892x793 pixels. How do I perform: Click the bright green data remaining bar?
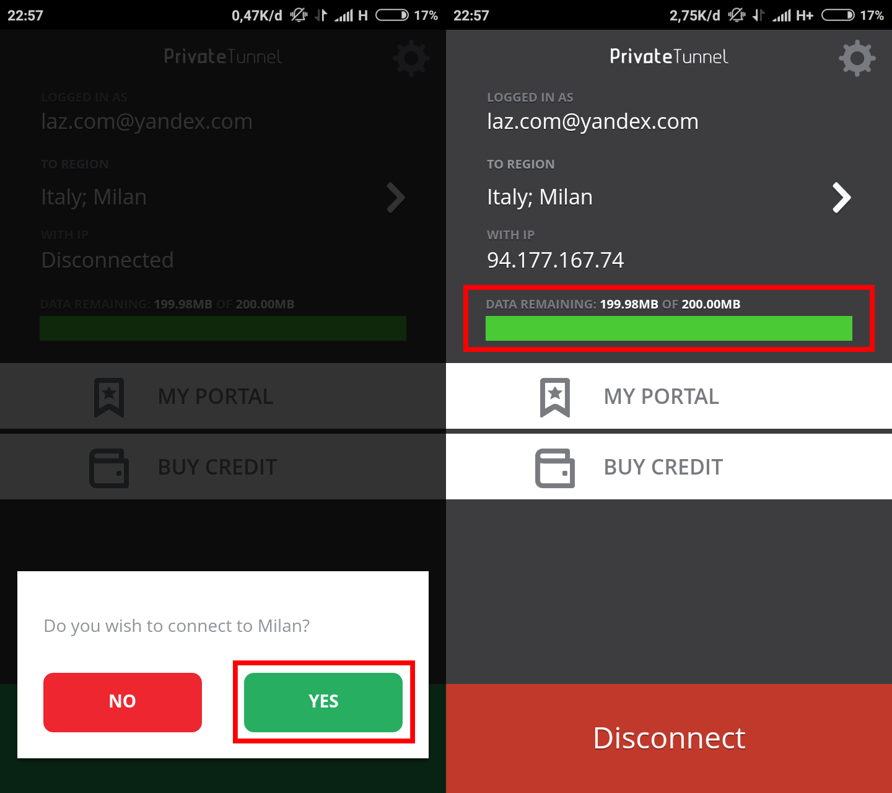pos(669,328)
